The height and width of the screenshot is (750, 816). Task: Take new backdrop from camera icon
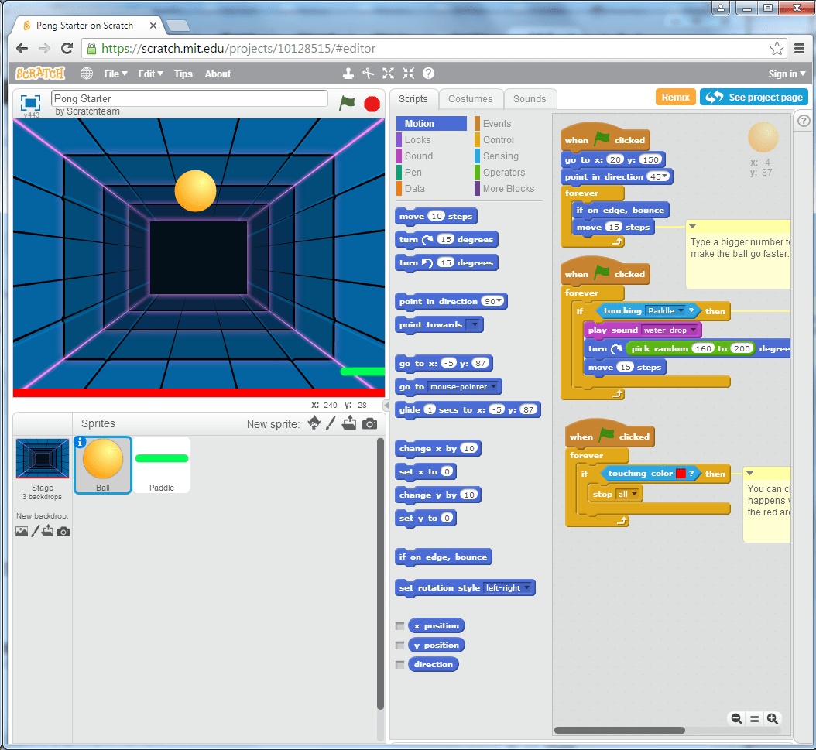(x=63, y=531)
